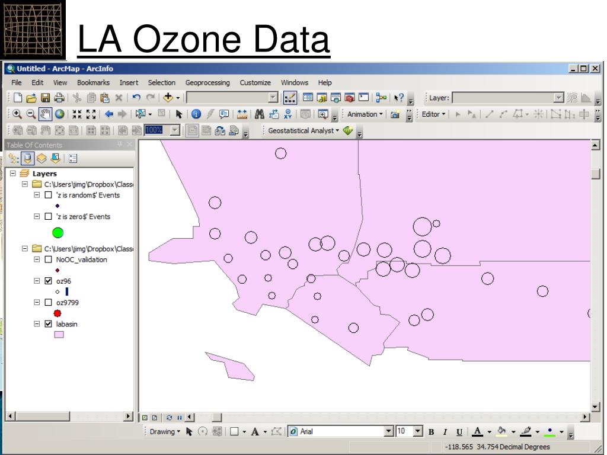List layers by source

pos(27,158)
